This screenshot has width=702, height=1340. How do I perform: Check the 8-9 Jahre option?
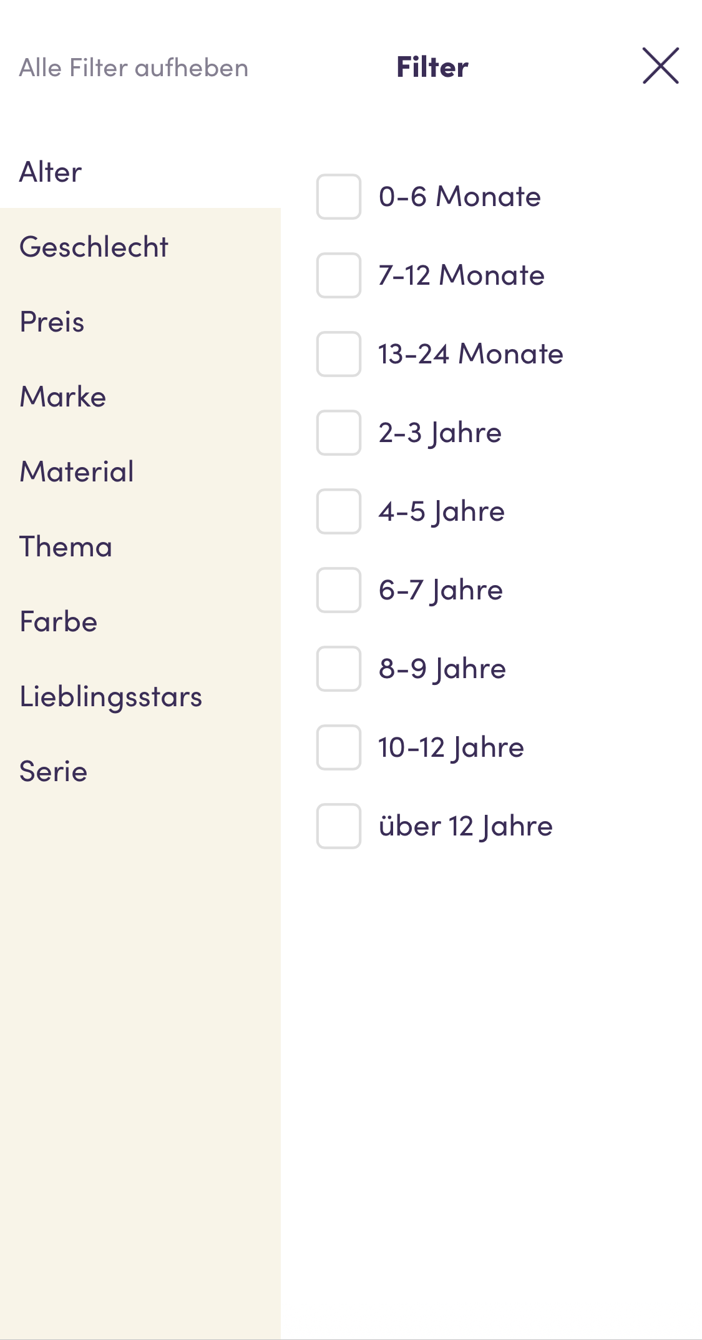[338, 669]
